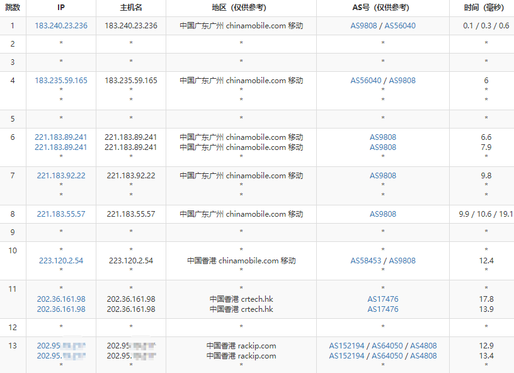Click AS64050 link on the 12.9 ms line
This screenshot has height=373, width=514.
tap(387, 345)
